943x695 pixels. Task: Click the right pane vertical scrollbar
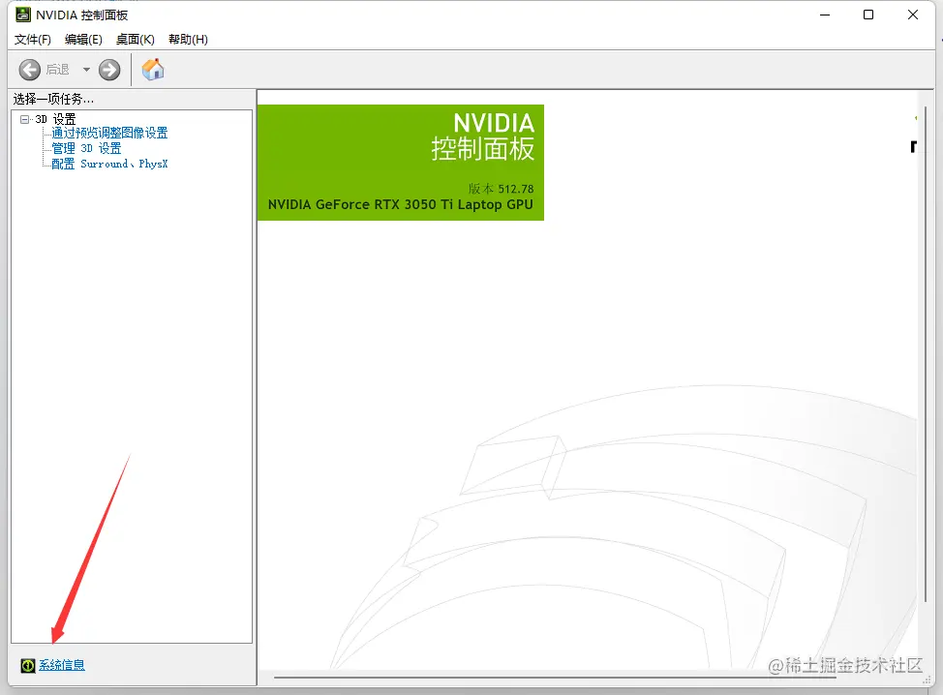click(926, 354)
